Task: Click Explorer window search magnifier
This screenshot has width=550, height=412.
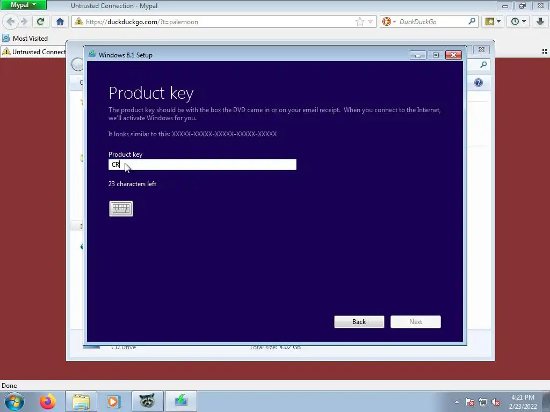Action: click(483, 64)
